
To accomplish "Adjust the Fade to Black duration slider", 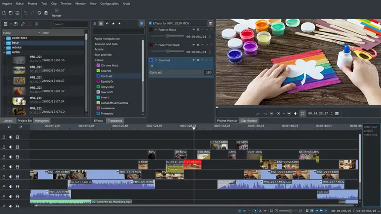I will tap(167, 36).
